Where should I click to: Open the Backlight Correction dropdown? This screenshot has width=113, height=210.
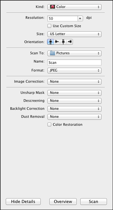74,109
